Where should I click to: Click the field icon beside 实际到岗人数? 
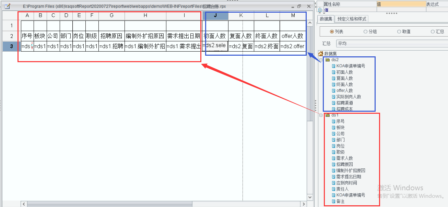(x=333, y=97)
